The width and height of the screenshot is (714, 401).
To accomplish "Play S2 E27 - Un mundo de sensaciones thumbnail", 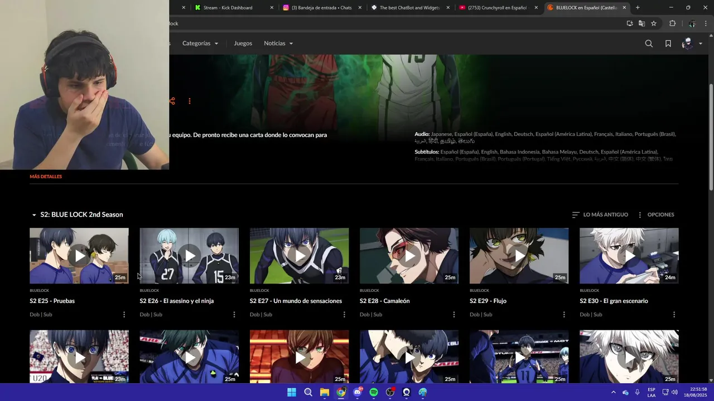I will point(299,256).
